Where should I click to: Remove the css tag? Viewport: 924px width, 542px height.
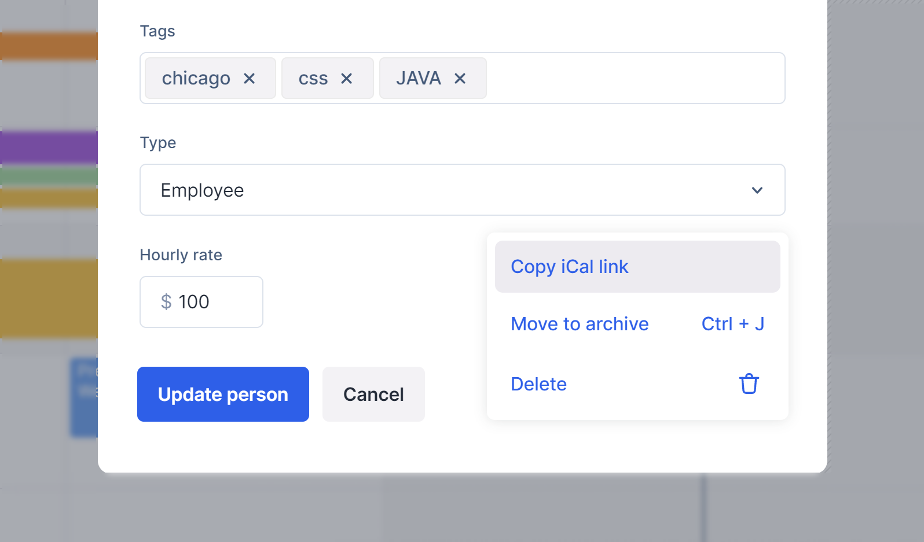pos(346,78)
